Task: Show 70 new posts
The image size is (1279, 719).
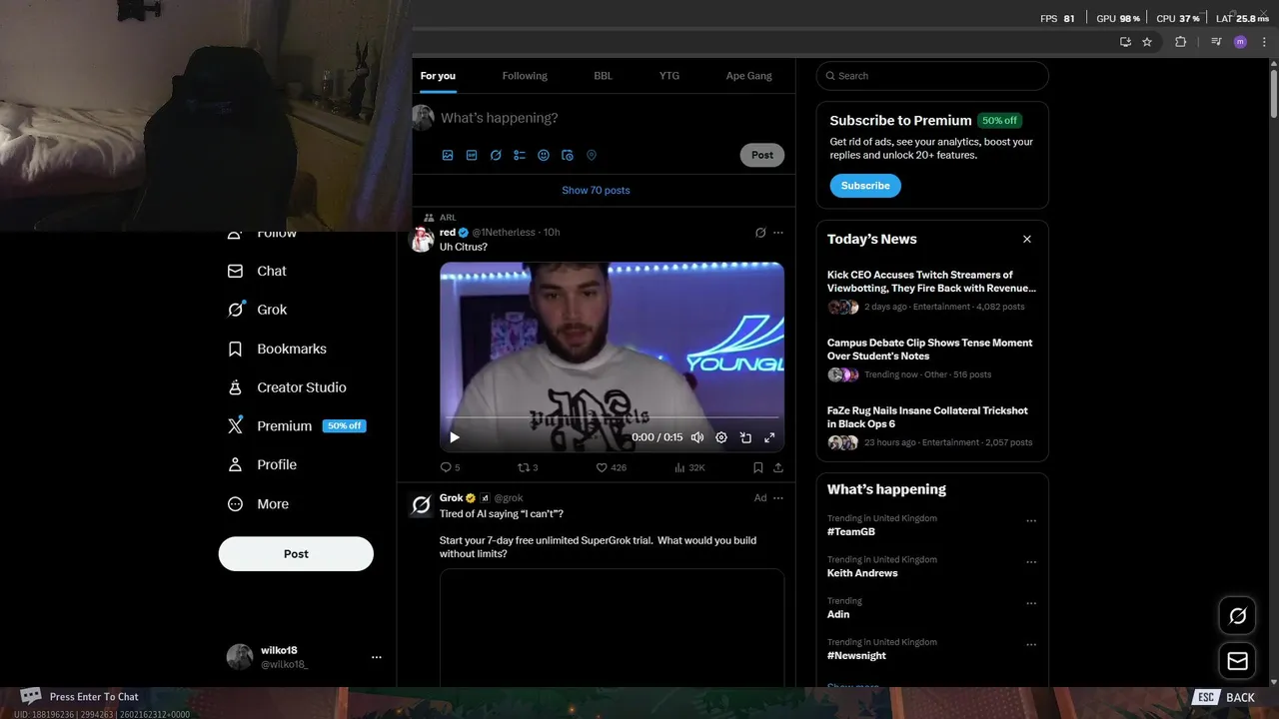Action: (x=596, y=190)
